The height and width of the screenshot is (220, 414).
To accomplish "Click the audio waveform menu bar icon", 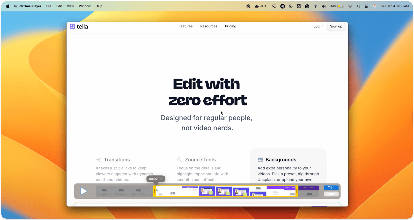I will (x=283, y=6).
